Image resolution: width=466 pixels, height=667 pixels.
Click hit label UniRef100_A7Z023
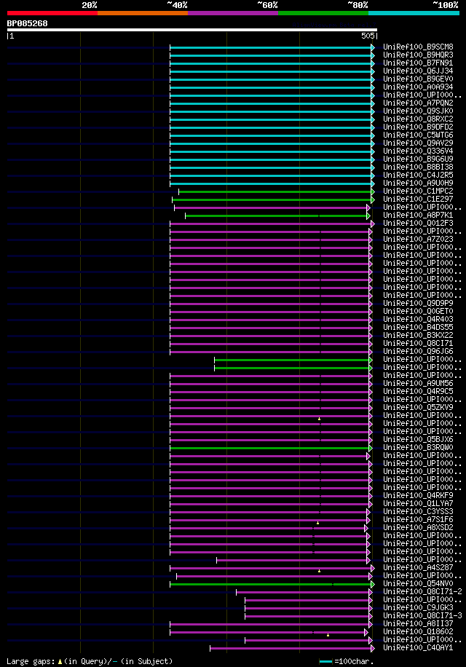(418, 239)
